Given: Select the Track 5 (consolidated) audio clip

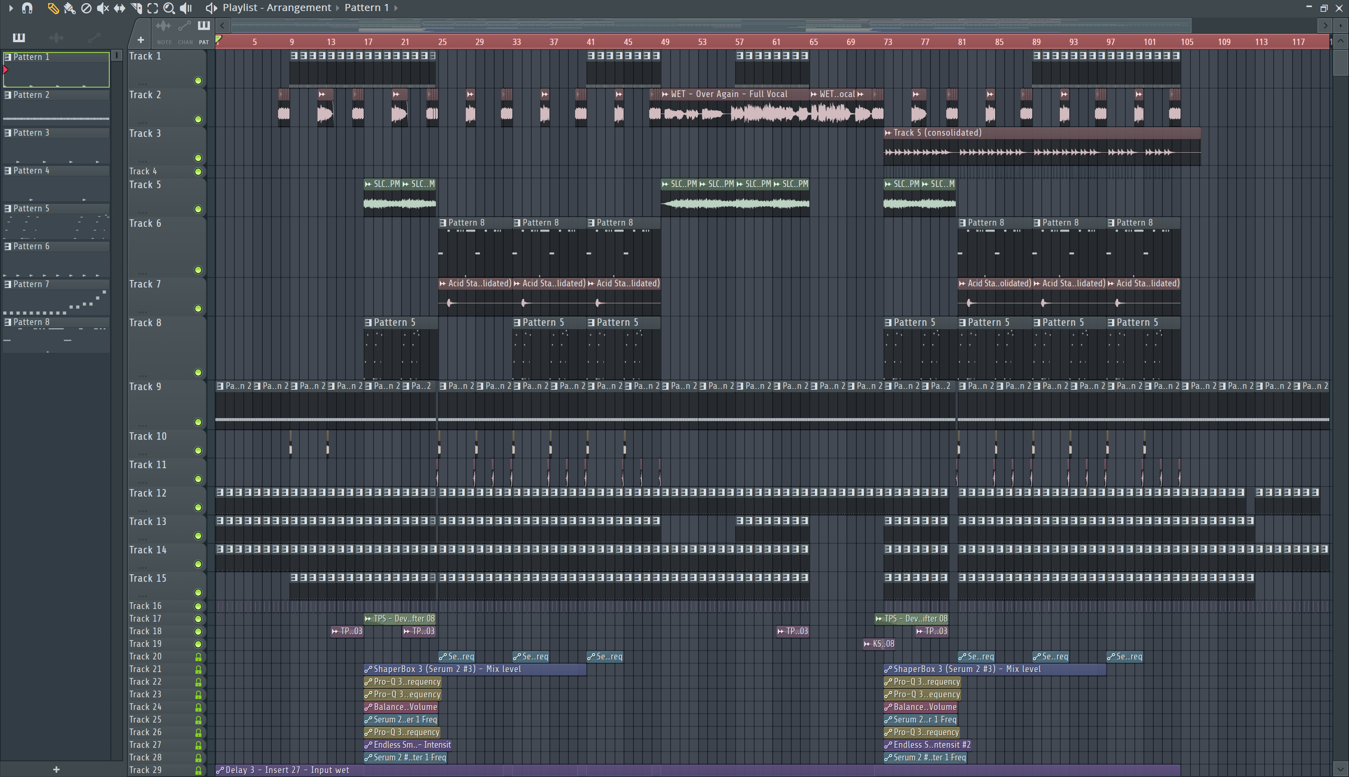Looking at the screenshot, I should click(1042, 146).
